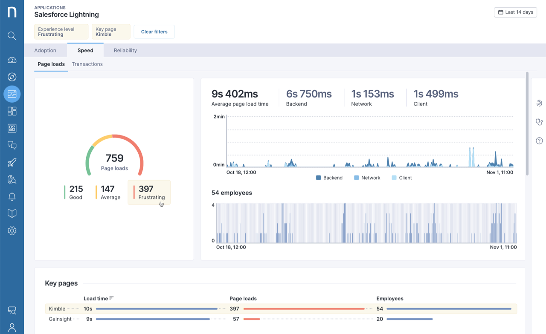Open the gear administration icon
Screen dimensions: 546x334
12,230
